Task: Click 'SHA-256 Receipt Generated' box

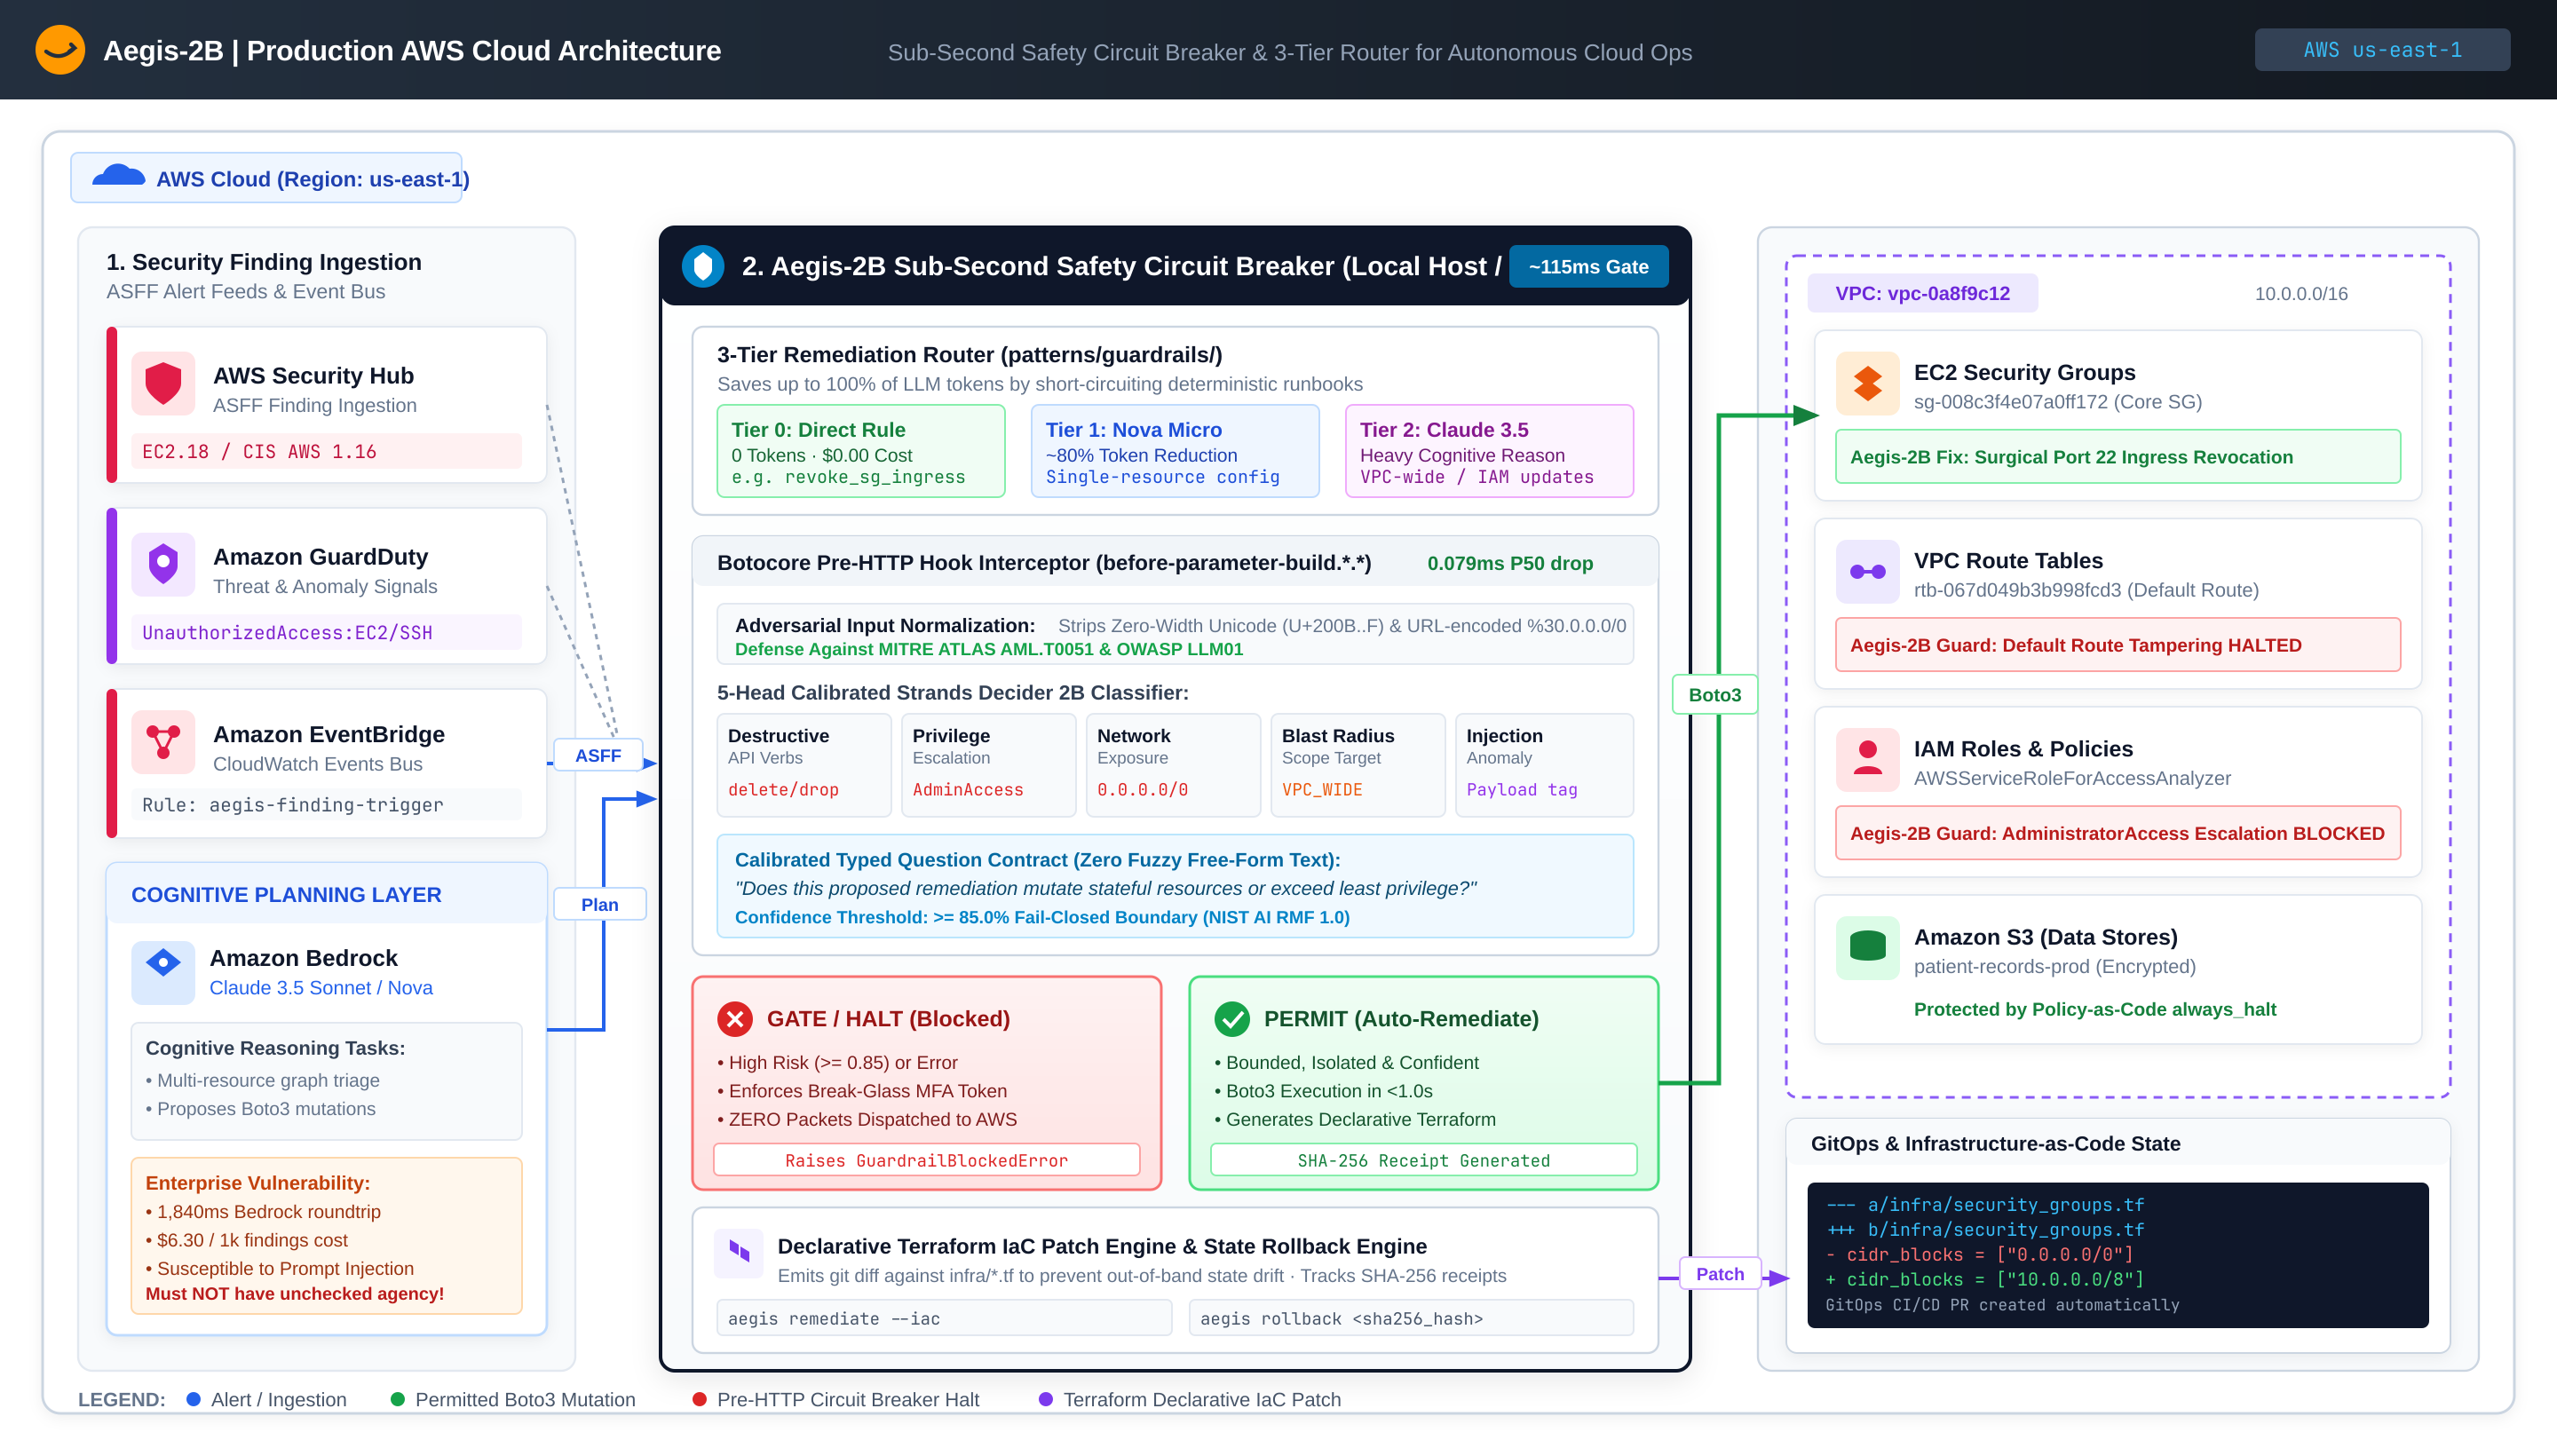Action: [1423, 1160]
